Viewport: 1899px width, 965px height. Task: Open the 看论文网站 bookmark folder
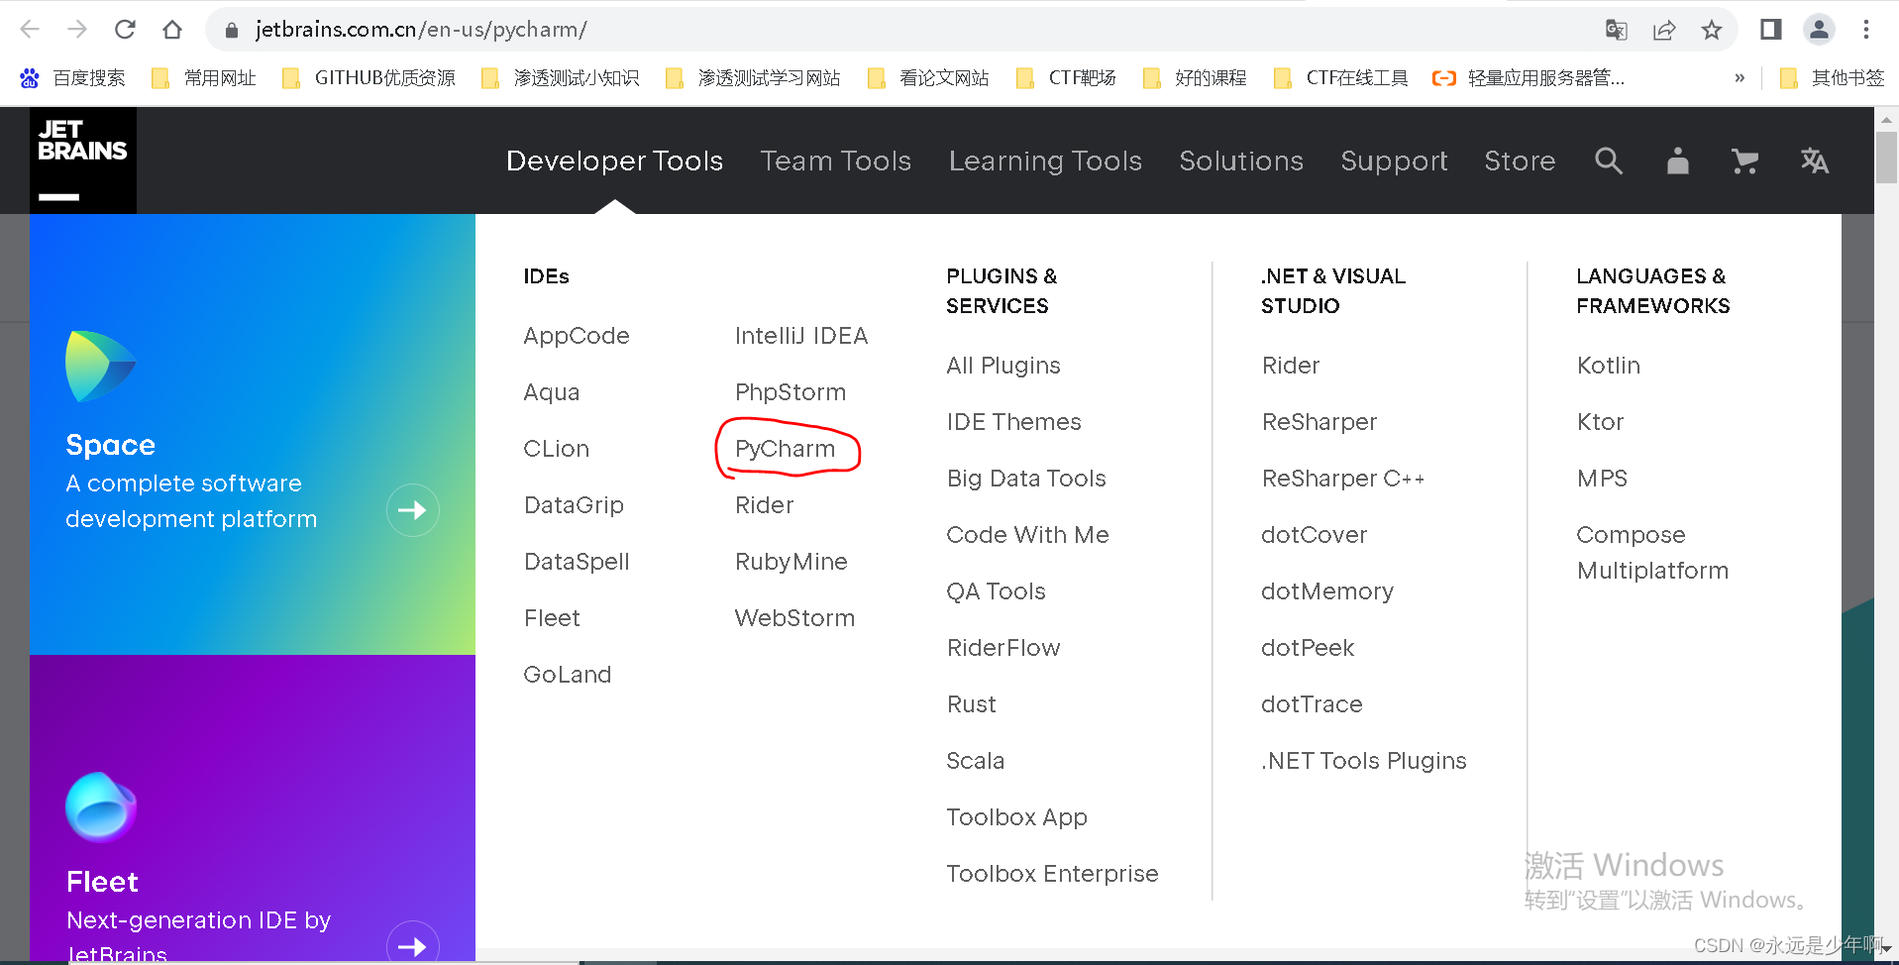click(x=928, y=78)
